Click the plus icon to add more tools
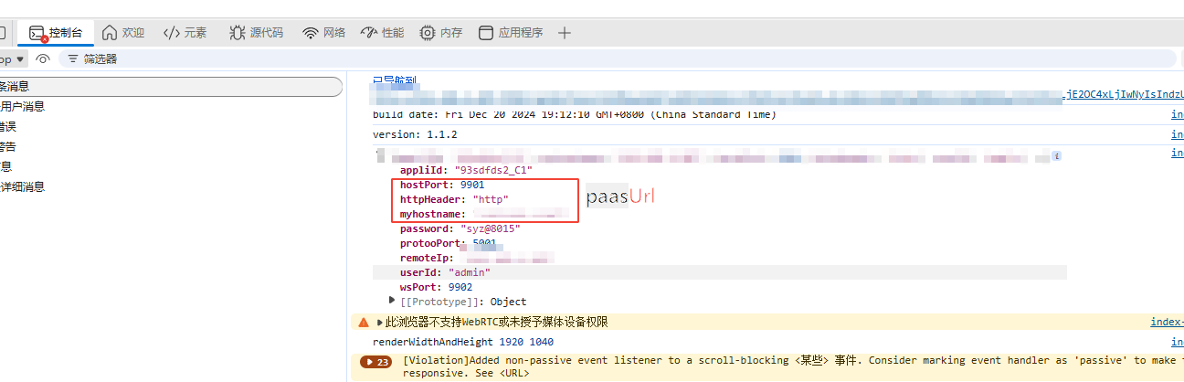 click(565, 33)
